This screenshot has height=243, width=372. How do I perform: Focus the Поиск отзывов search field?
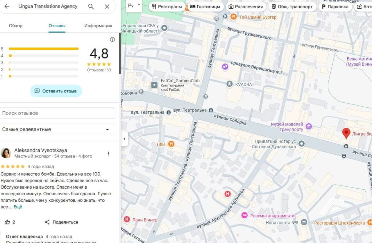(57, 113)
